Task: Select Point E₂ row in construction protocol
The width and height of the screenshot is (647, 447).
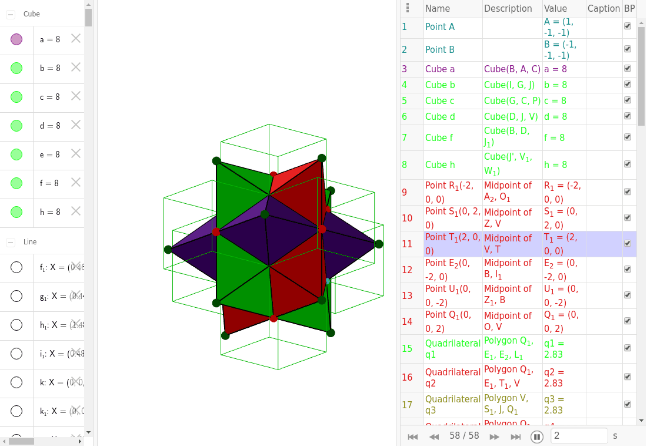Action: [518, 270]
